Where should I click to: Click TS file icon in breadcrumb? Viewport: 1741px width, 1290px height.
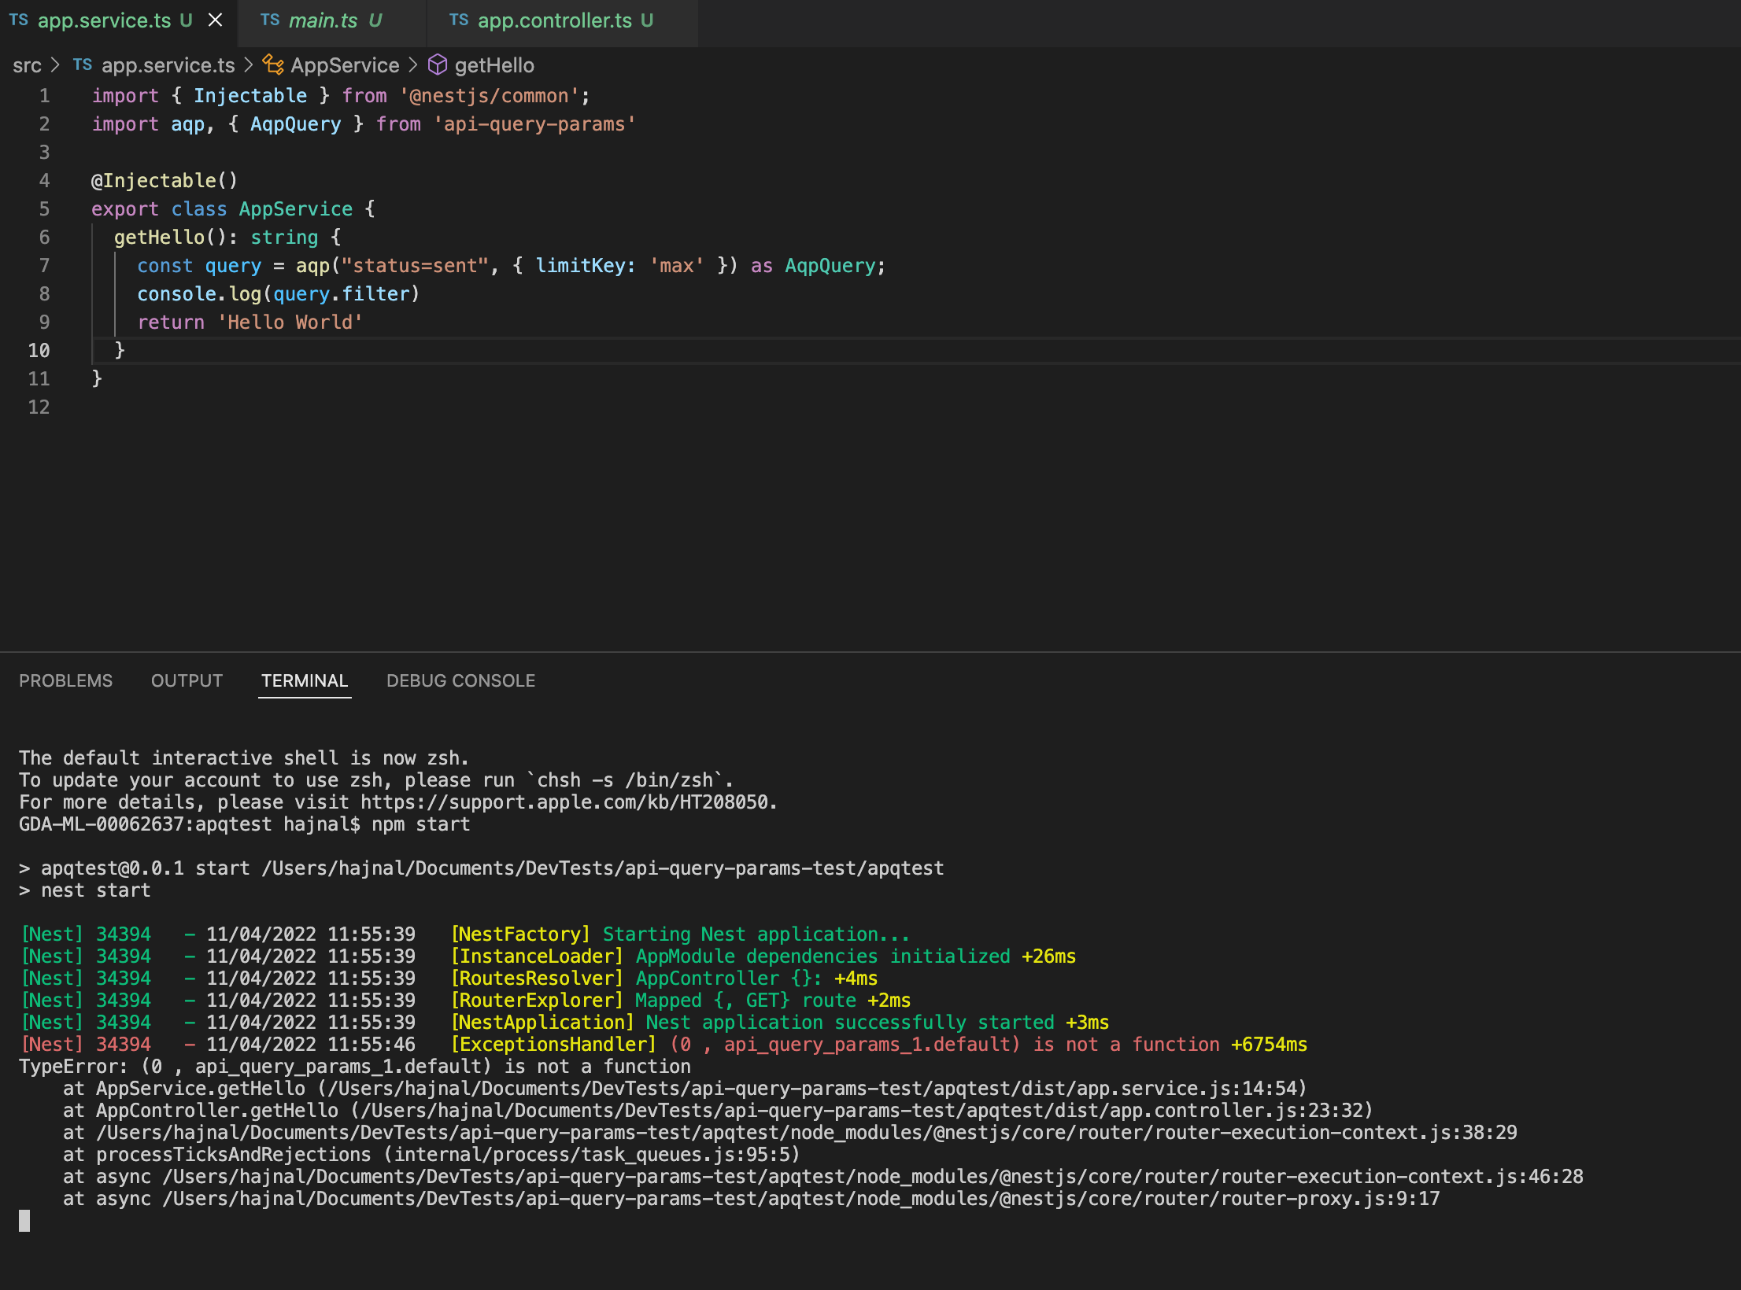(83, 64)
